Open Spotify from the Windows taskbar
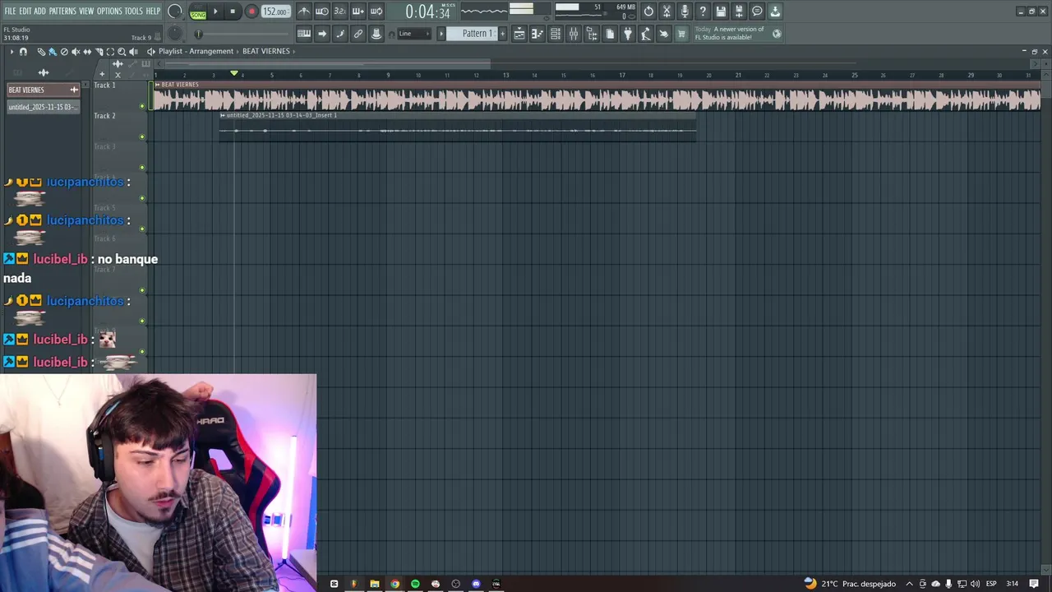Screen dimensions: 1052x592 click(415, 584)
